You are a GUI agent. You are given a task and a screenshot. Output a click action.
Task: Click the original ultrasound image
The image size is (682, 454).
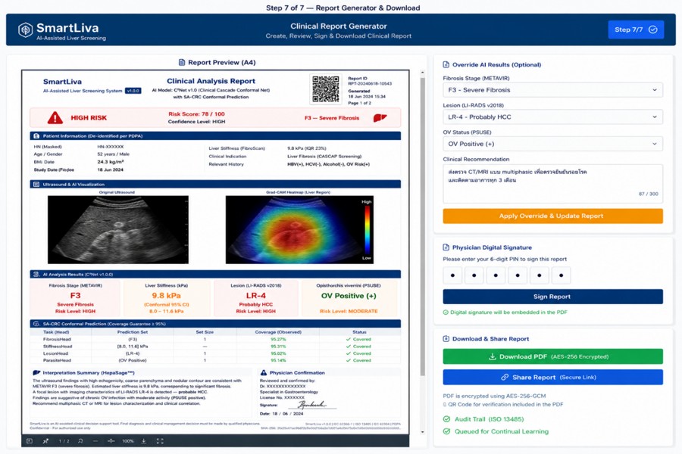118,229
